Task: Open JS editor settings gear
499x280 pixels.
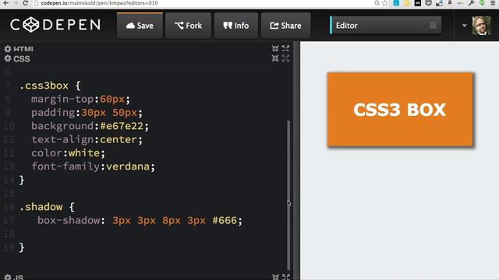Action: click(8, 277)
